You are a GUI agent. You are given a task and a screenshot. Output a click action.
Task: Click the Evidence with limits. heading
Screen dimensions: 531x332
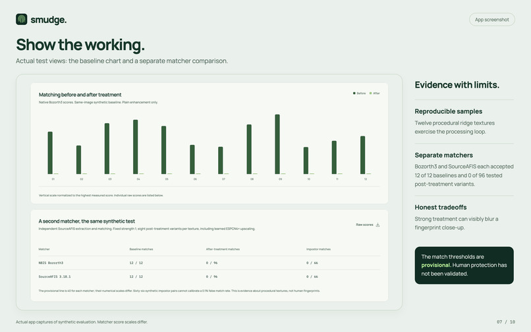[x=457, y=85]
